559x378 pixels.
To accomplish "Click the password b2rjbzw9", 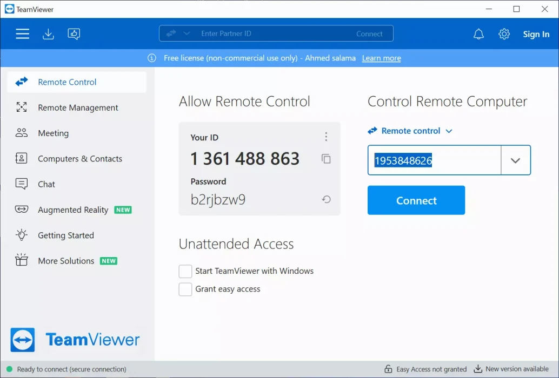I will click(x=218, y=199).
